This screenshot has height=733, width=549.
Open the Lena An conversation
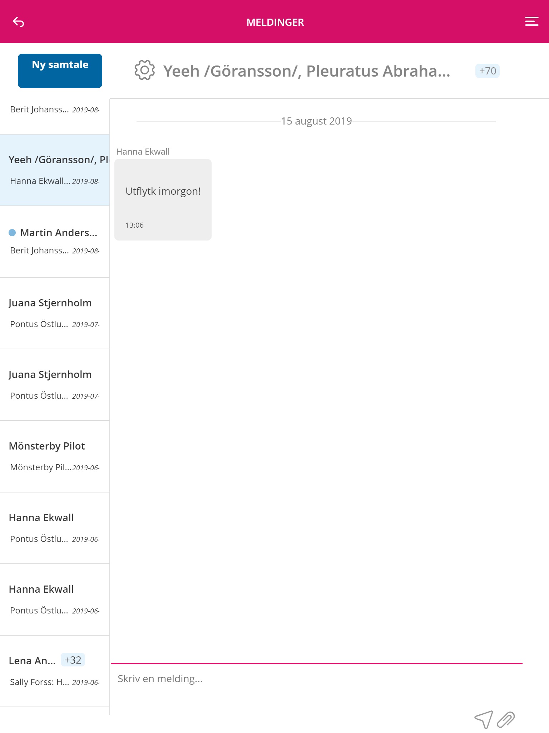[55, 671]
